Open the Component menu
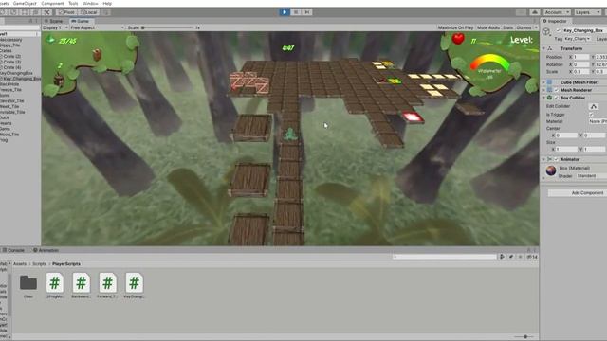The image size is (607, 341). [52, 3]
